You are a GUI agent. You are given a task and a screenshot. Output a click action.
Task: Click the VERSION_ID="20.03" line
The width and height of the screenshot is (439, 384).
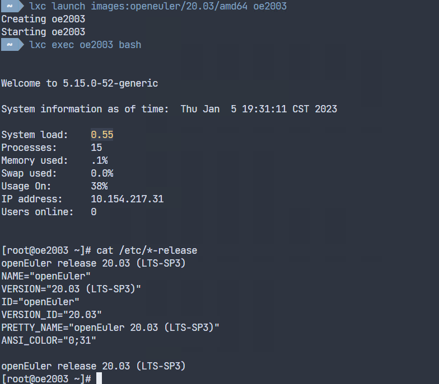52,315
